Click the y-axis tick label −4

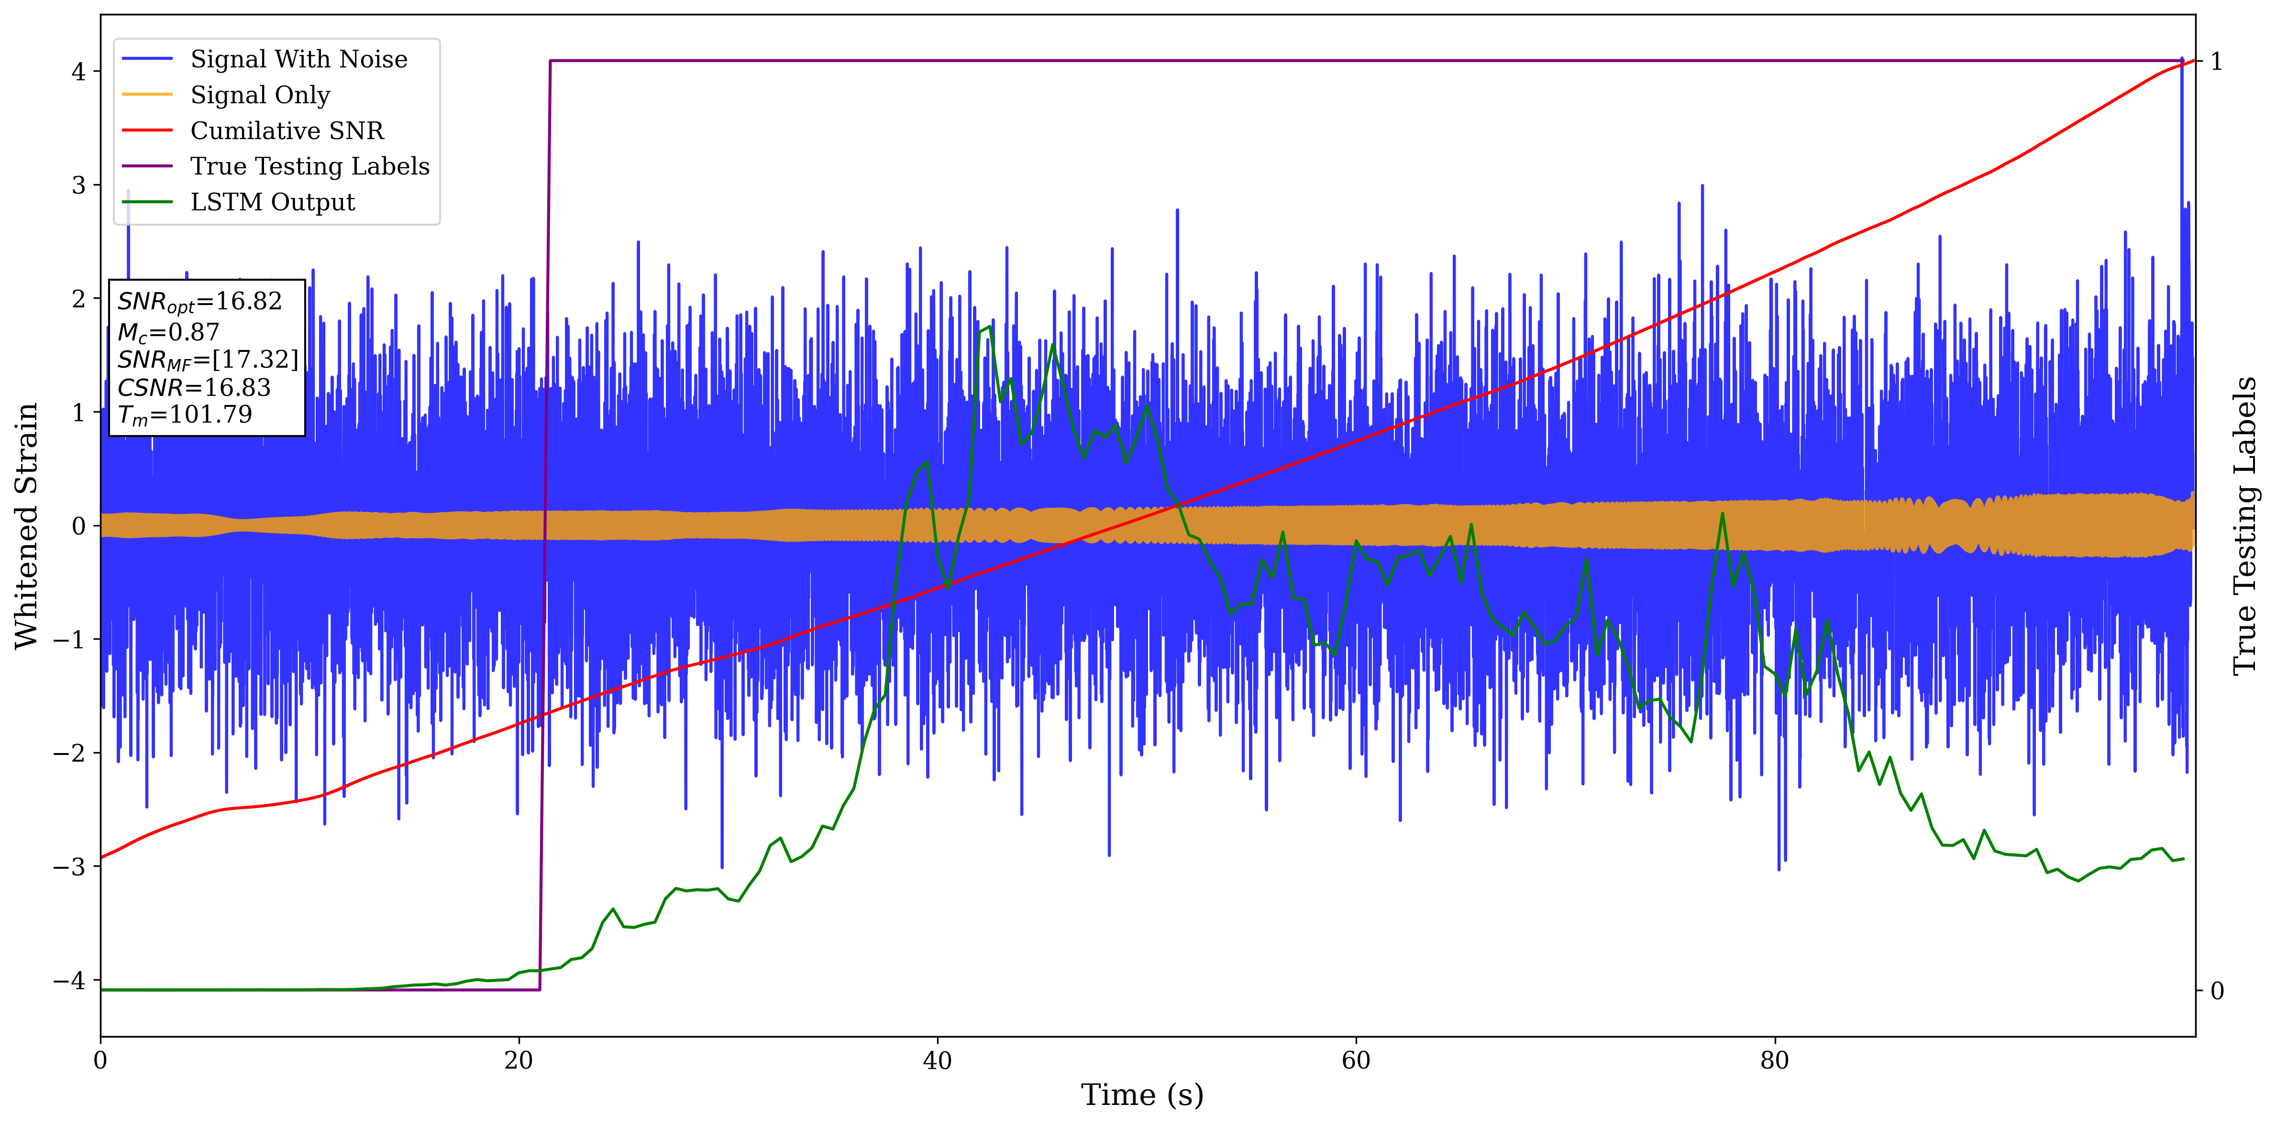tap(70, 980)
